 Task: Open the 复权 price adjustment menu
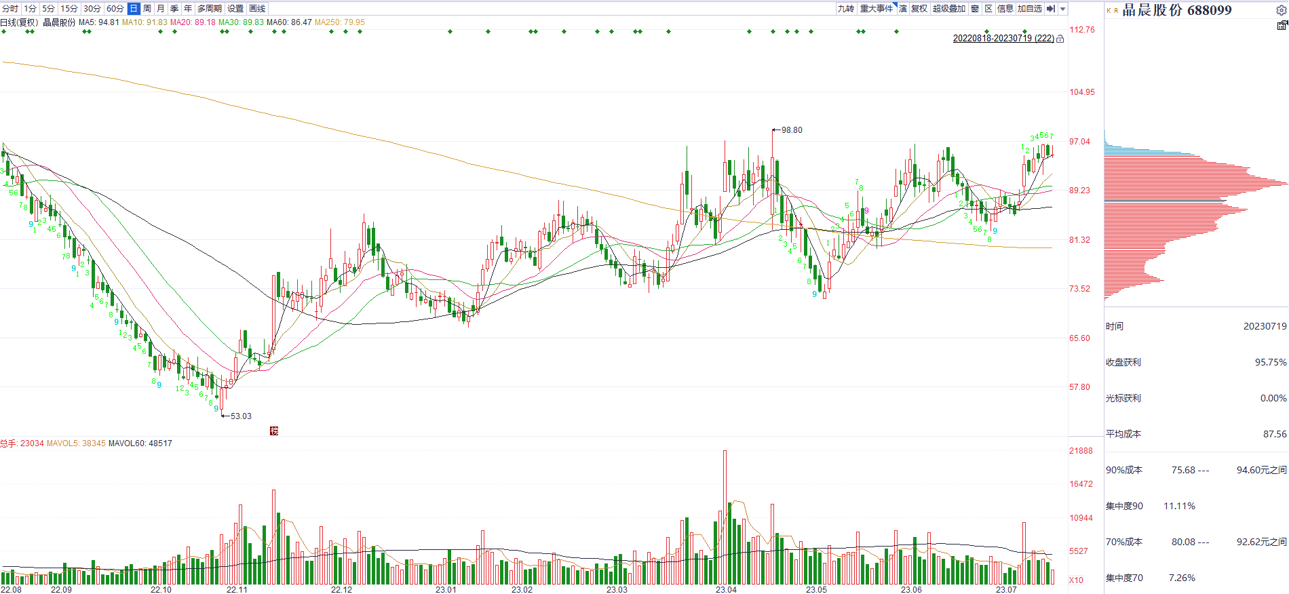(919, 9)
